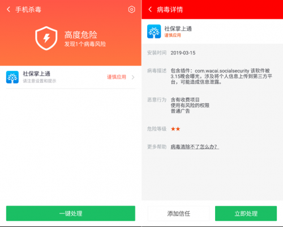Tap 社保掌上通 app icon in details header
This screenshot has height=227, width=283.
[154, 31]
